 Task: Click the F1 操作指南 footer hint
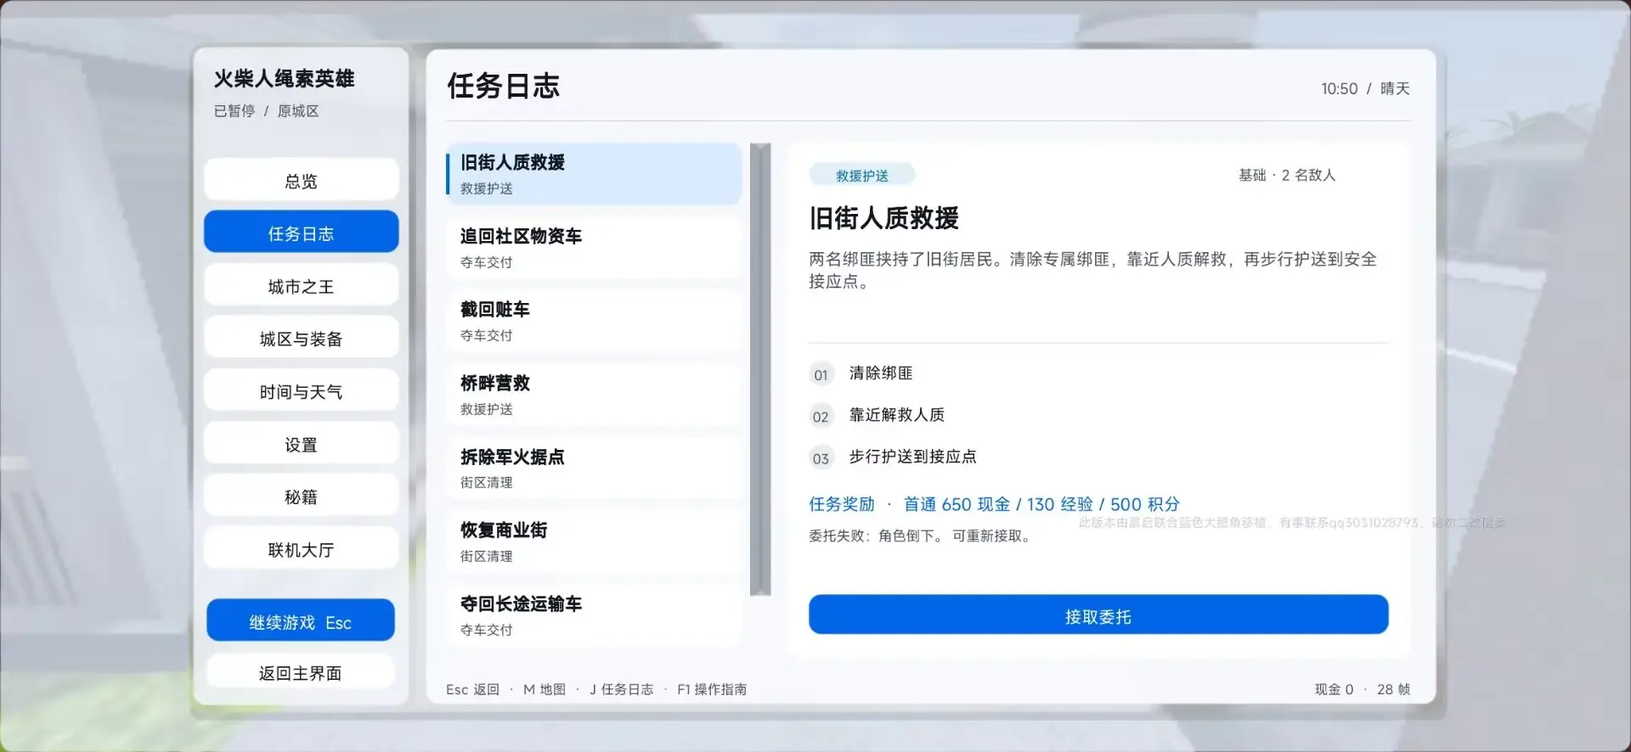[x=712, y=689]
